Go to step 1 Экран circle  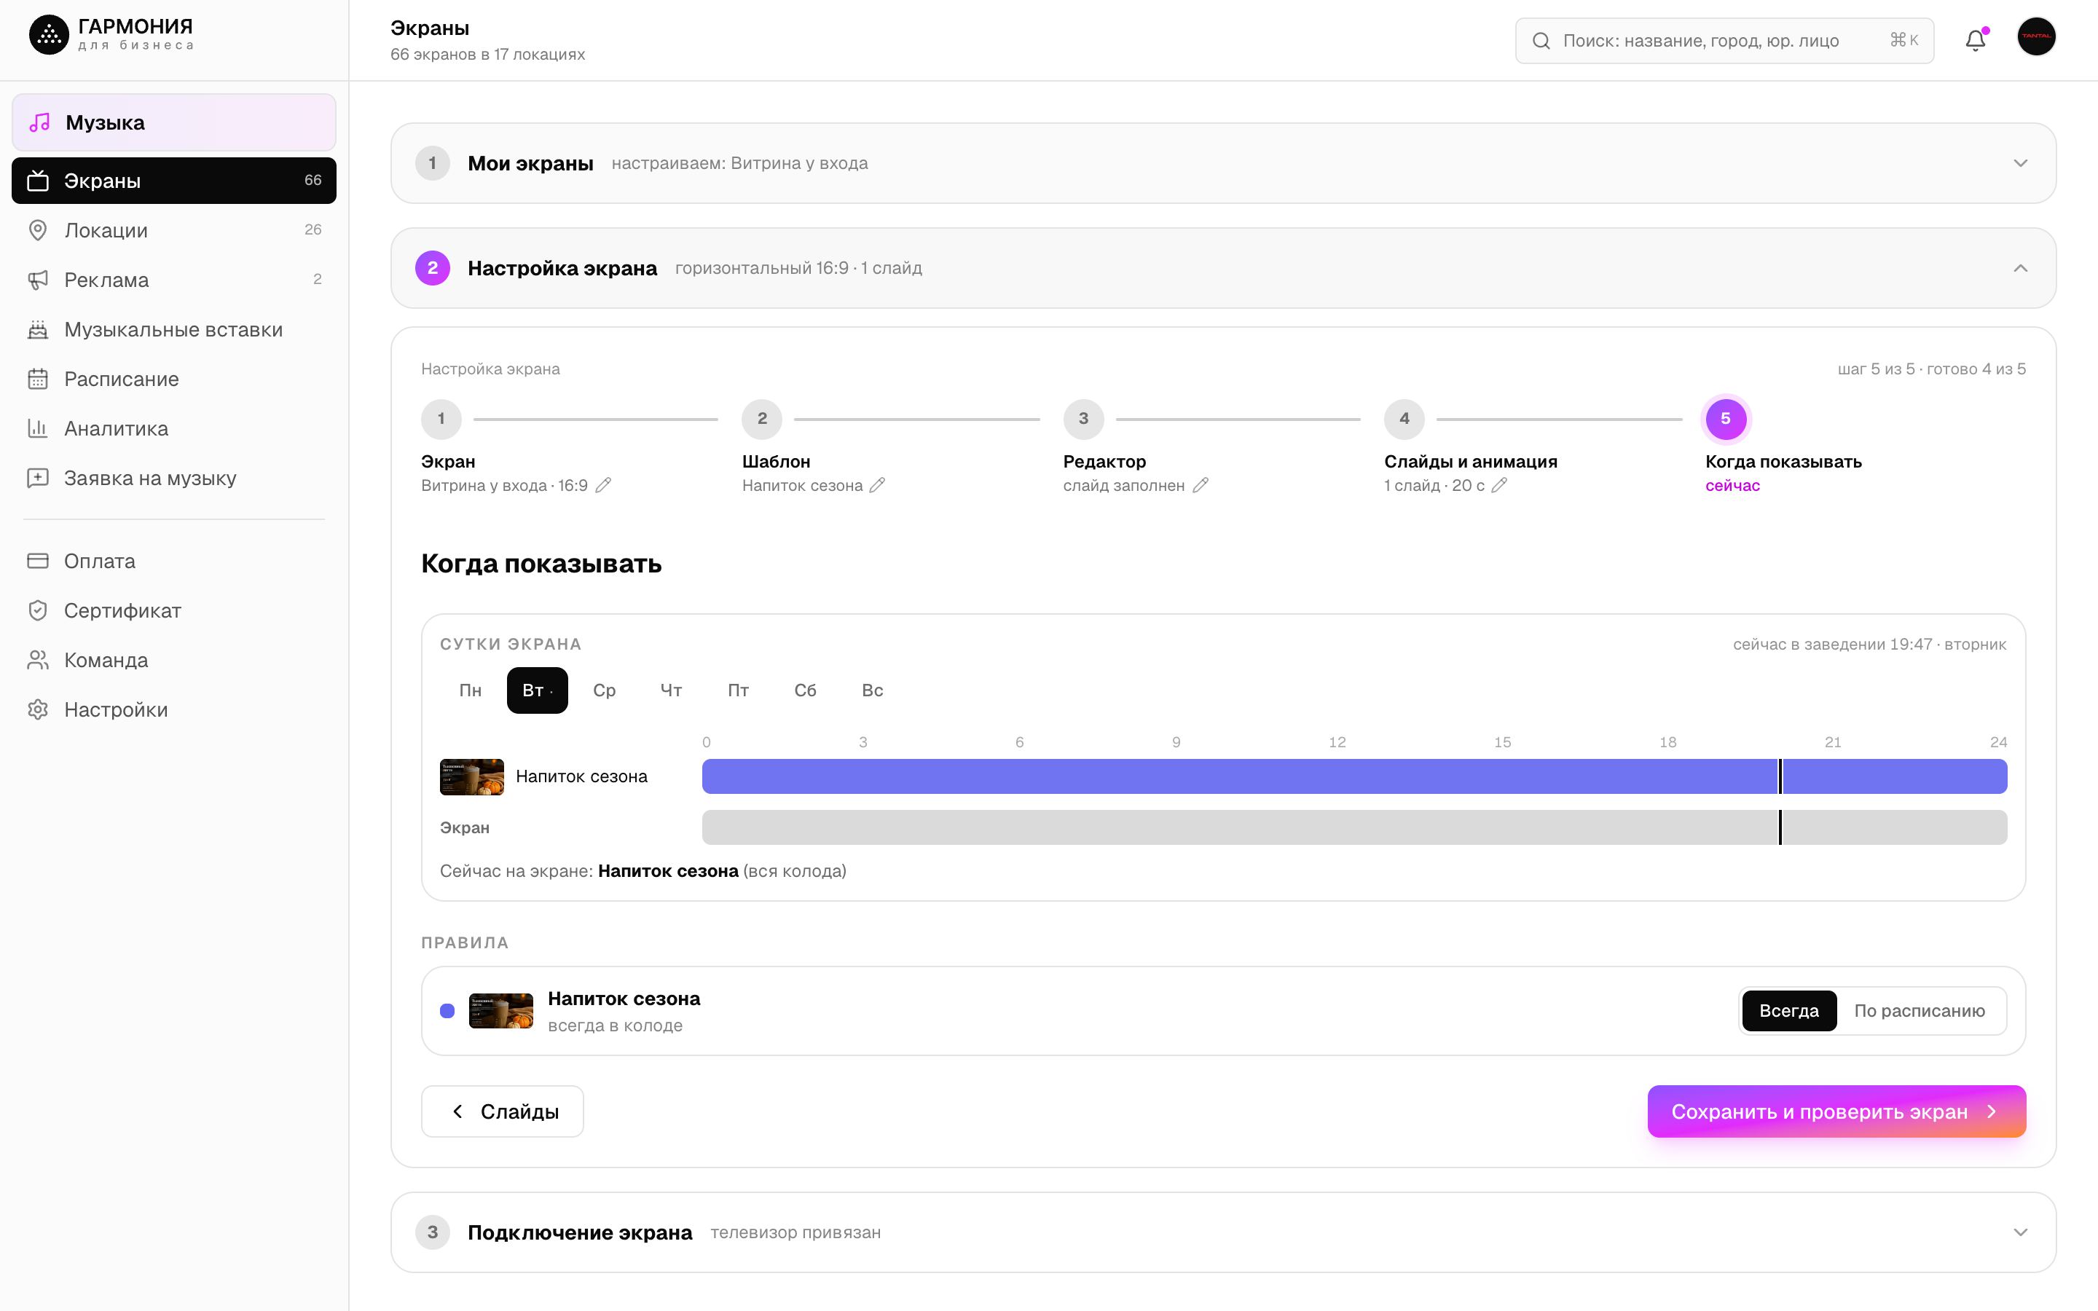click(x=441, y=419)
